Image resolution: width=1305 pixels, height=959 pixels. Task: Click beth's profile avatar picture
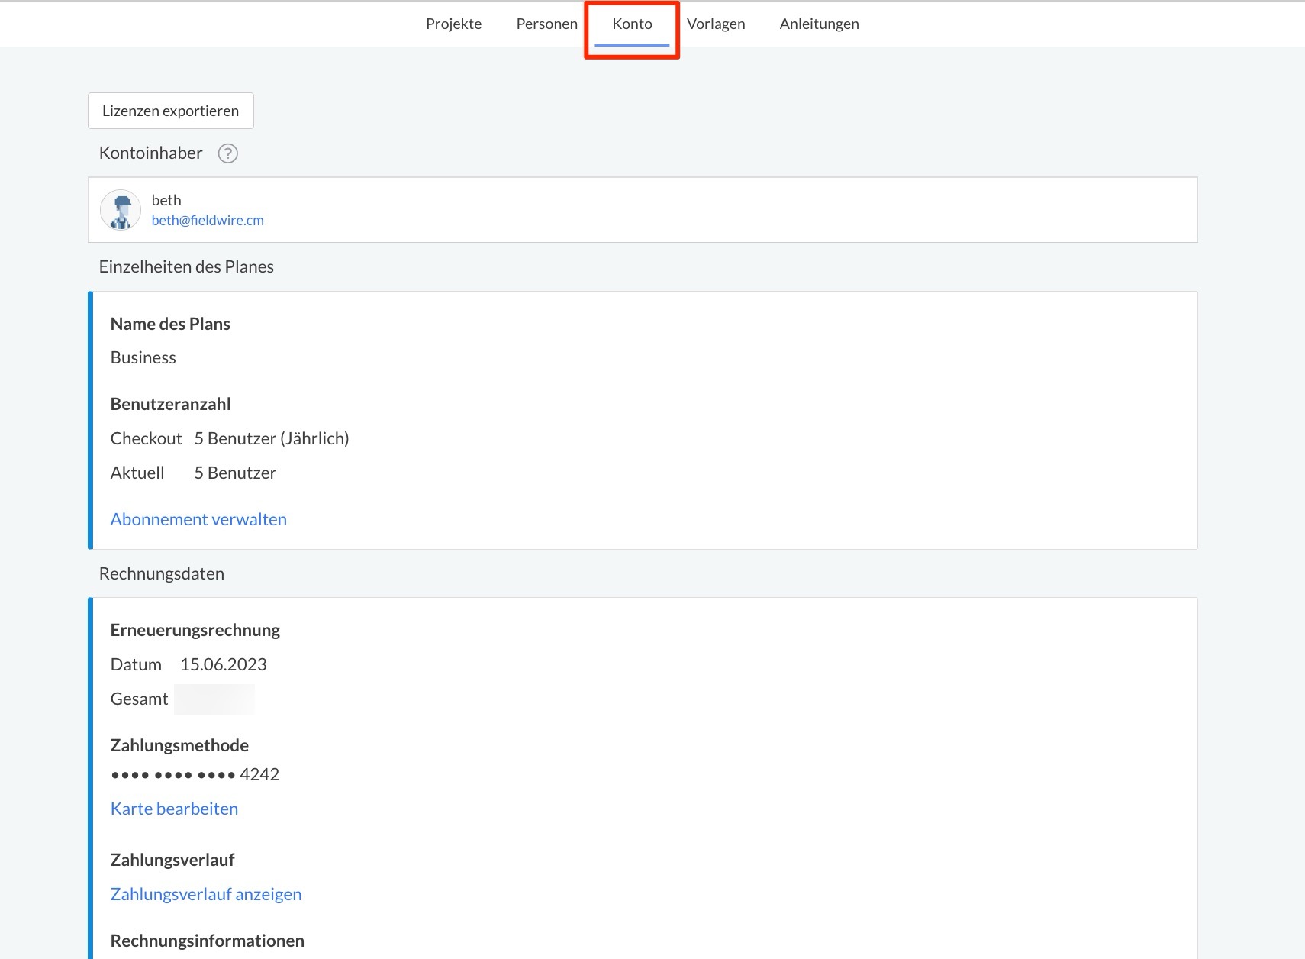coord(121,210)
